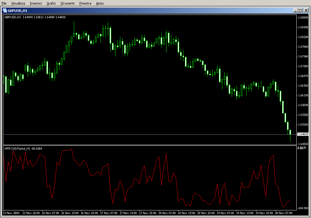Click the WPR (14) Period_H1 indicator label

23,148
